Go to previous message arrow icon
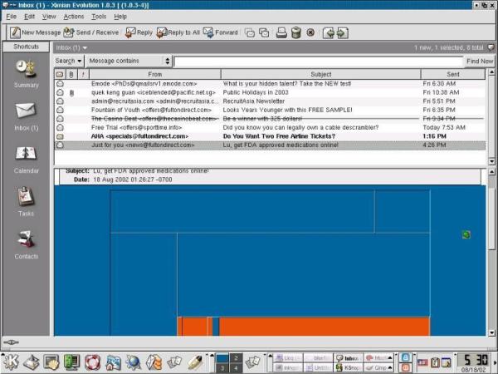The image size is (498, 374). [329, 33]
